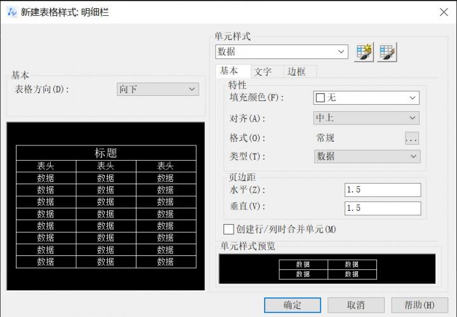Click the 确定 button

click(292, 305)
